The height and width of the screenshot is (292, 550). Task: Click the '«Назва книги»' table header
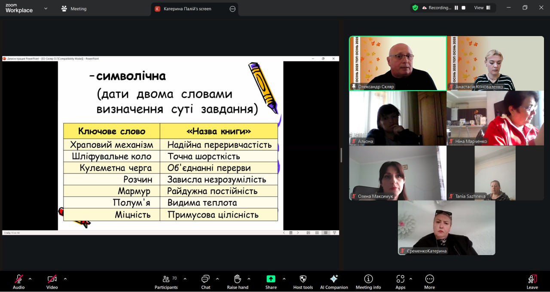click(219, 131)
